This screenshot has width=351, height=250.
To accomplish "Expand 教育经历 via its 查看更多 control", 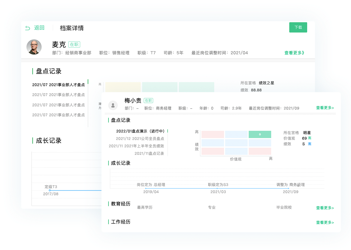I will (325, 208).
